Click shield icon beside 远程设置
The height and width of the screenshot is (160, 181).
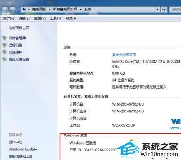point(5,45)
